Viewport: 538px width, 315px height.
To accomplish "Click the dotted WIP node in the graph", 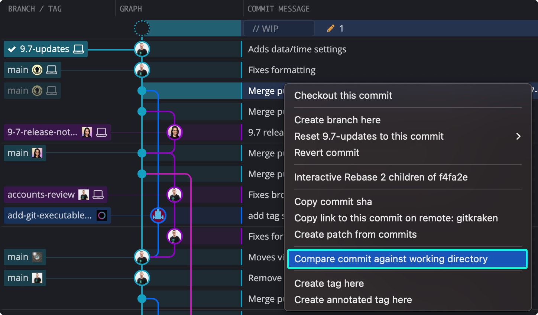I will click(142, 28).
